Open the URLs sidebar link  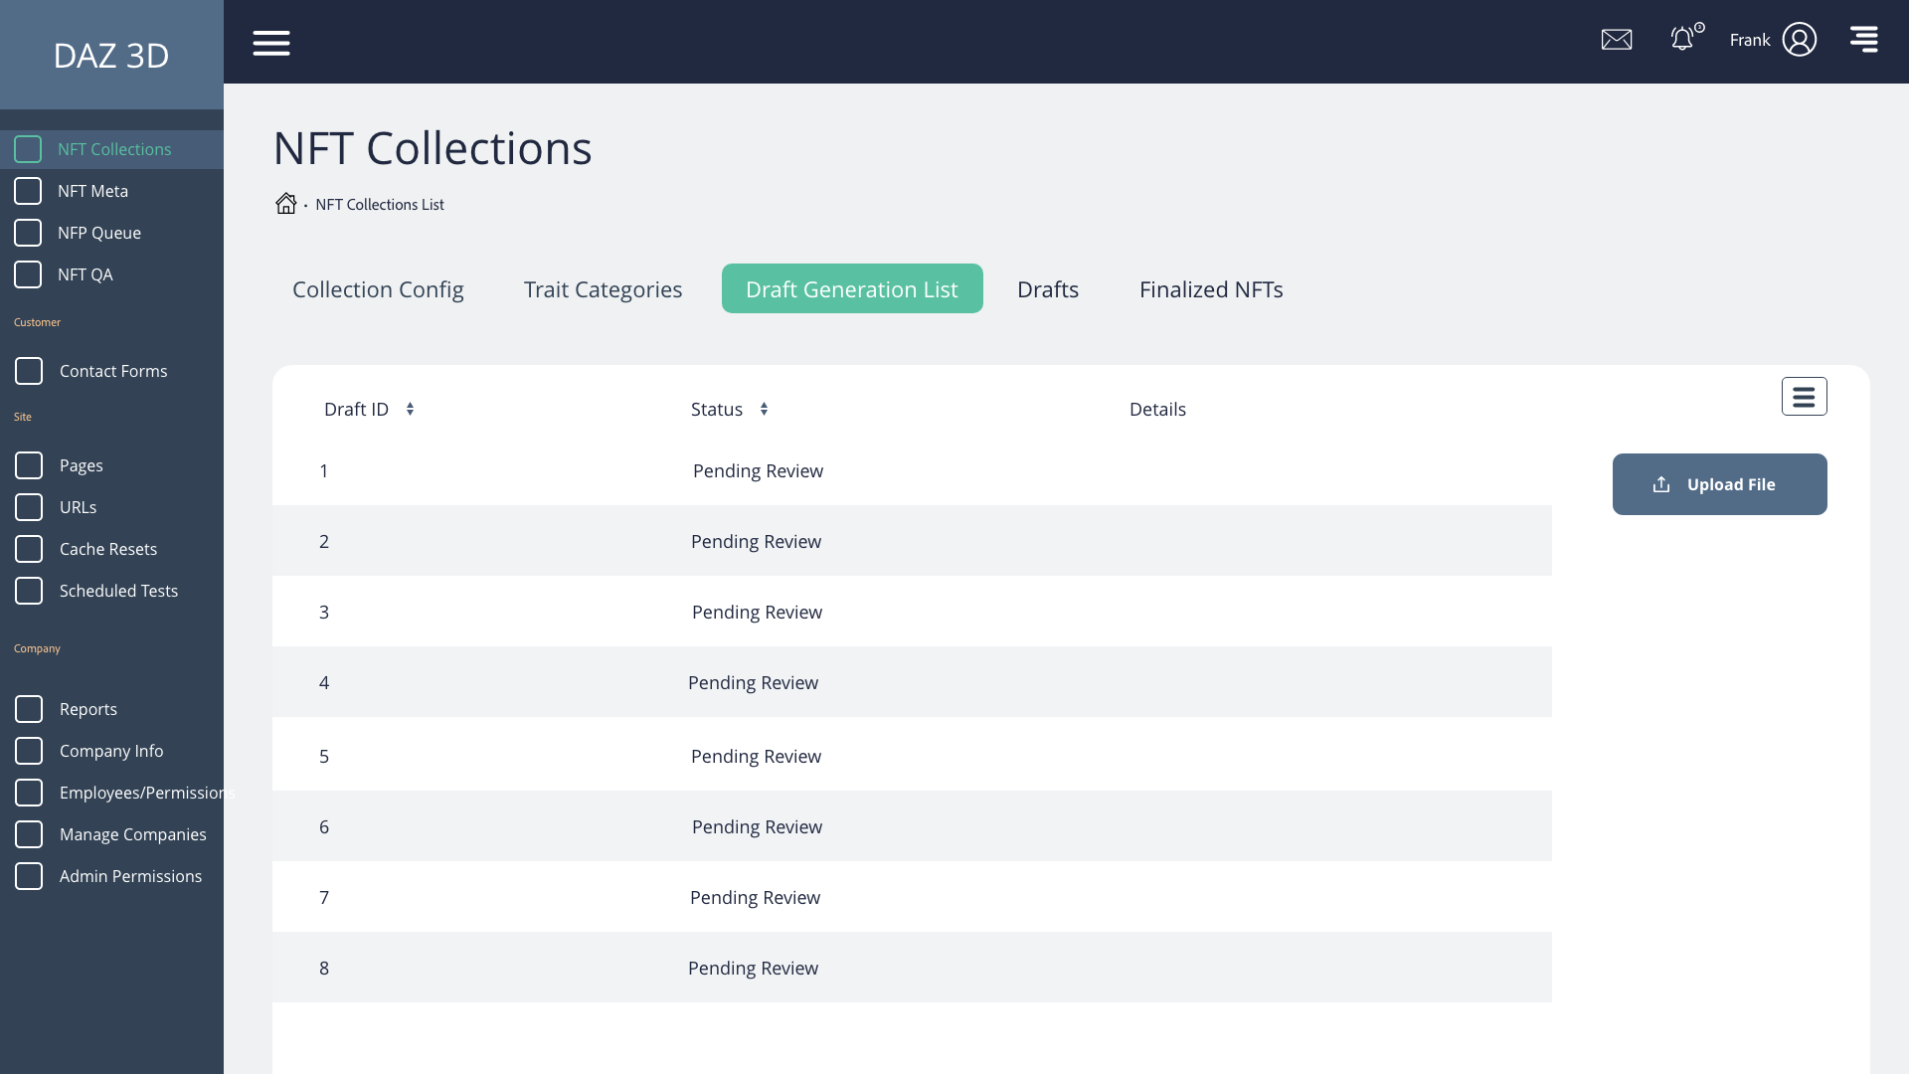pos(78,507)
